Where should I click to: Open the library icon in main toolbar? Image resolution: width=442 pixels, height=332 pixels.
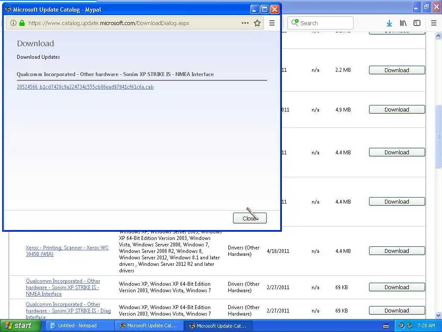click(x=403, y=23)
